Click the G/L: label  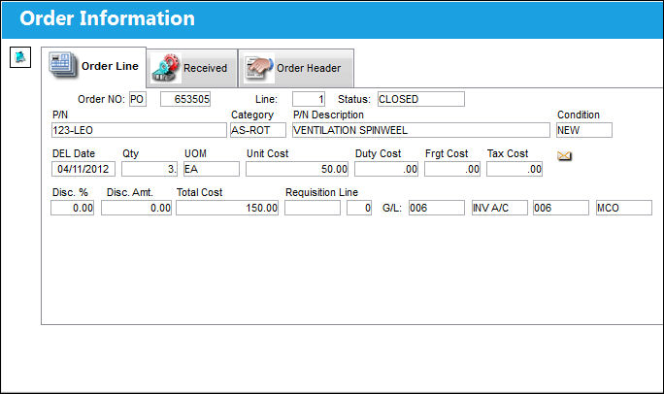pyautogui.click(x=392, y=208)
